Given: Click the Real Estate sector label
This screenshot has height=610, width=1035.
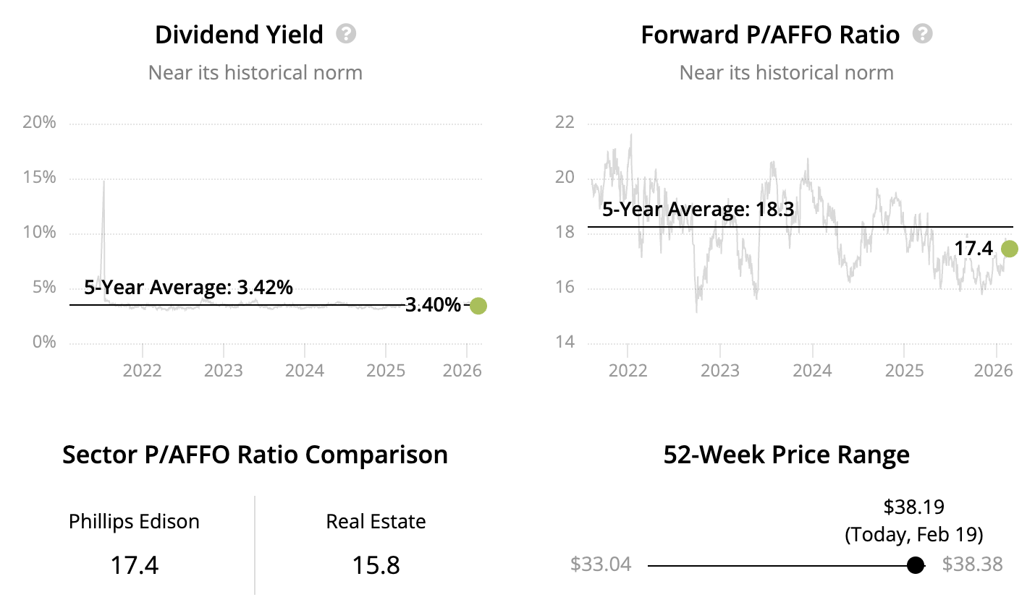Looking at the screenshot, I should [x=376, y=522].
